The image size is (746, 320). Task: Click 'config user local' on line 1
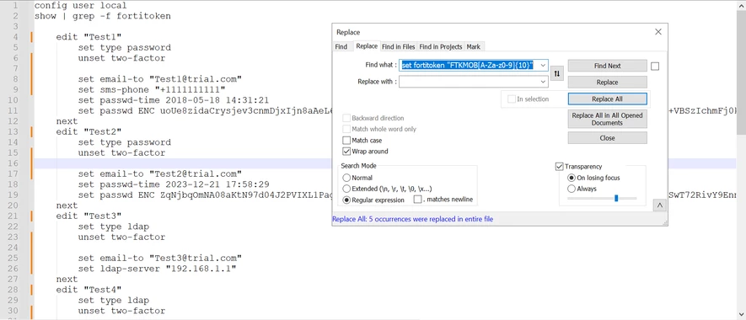(x=80, y=6)
